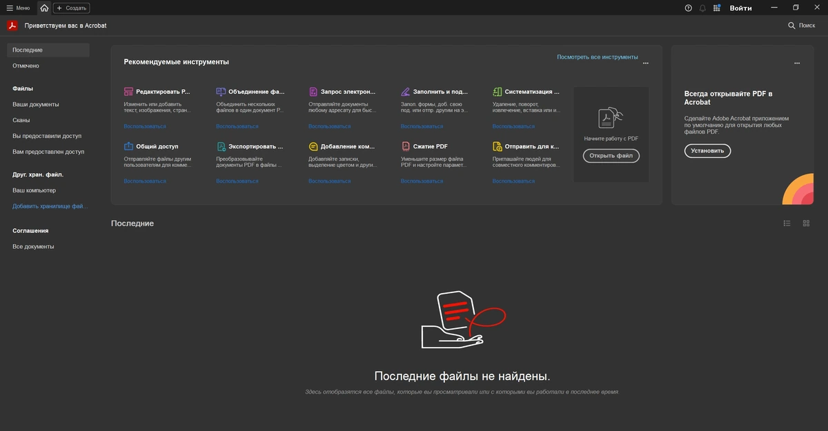Click the Send for Comments tool icon

click(497, 146)
